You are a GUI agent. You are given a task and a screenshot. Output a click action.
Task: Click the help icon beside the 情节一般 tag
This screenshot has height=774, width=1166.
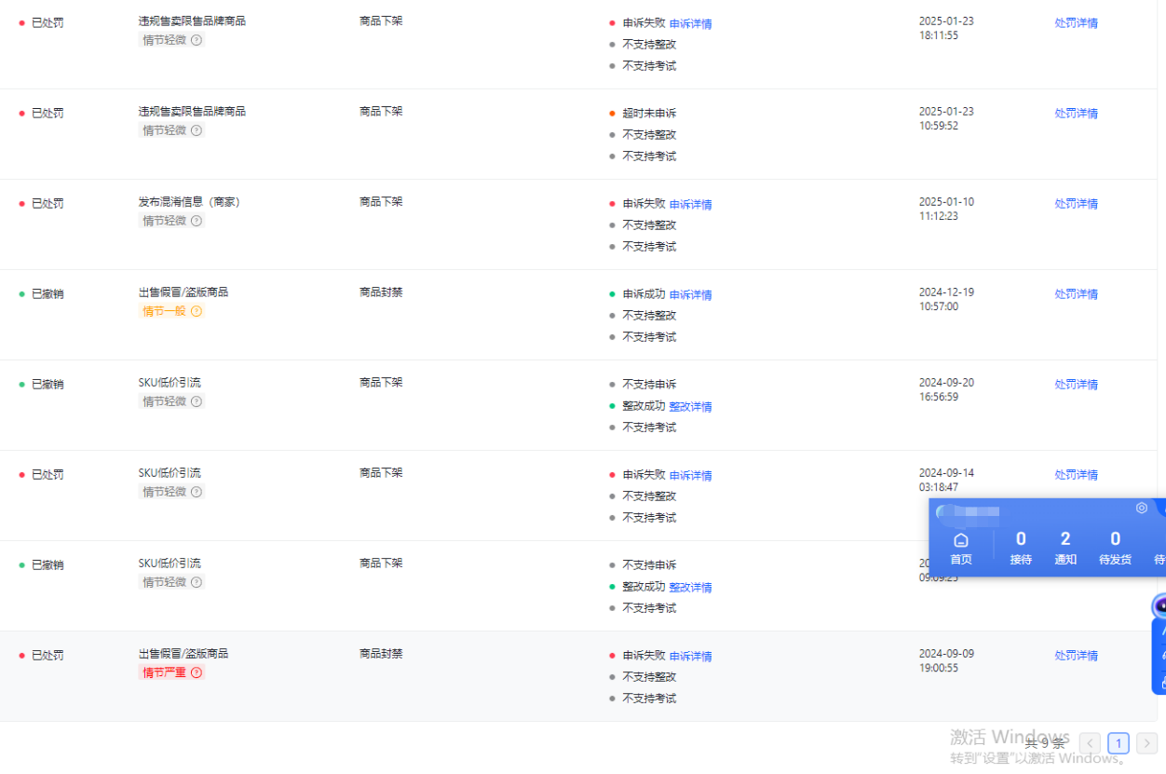[x=197, y=311]
